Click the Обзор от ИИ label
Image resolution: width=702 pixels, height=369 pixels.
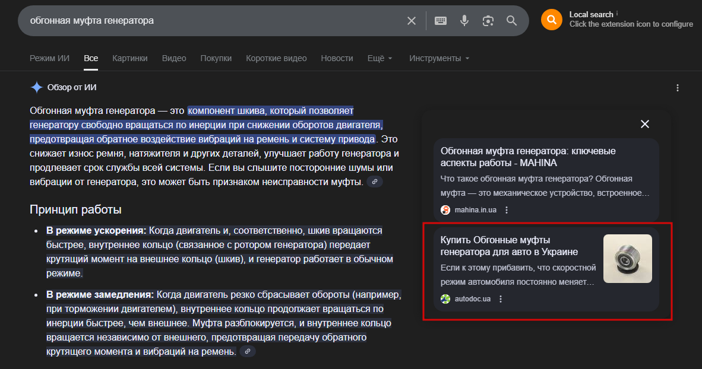72,87
